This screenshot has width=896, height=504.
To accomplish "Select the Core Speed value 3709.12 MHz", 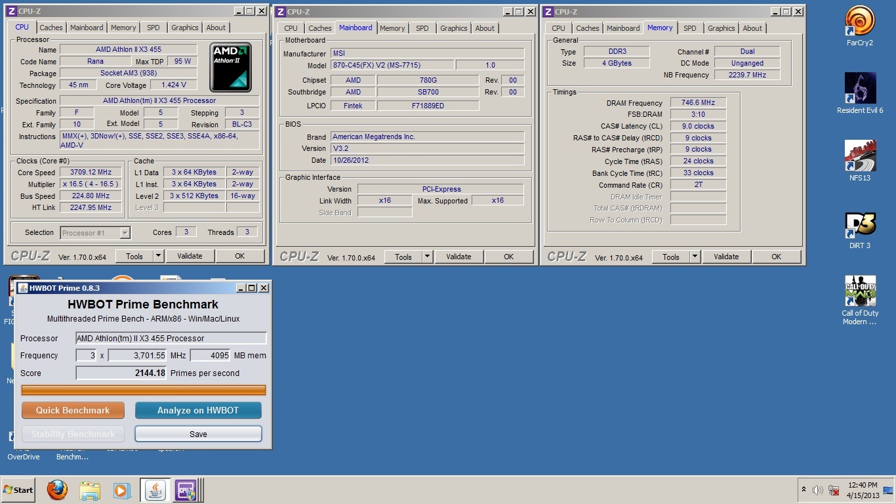I will click(x=91, y=173).
